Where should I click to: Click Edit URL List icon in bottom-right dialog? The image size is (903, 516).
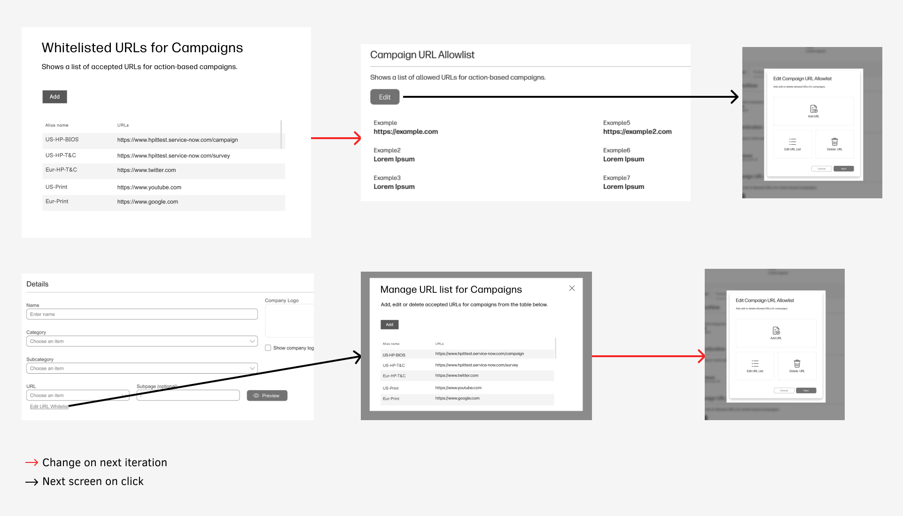(755, 364)
